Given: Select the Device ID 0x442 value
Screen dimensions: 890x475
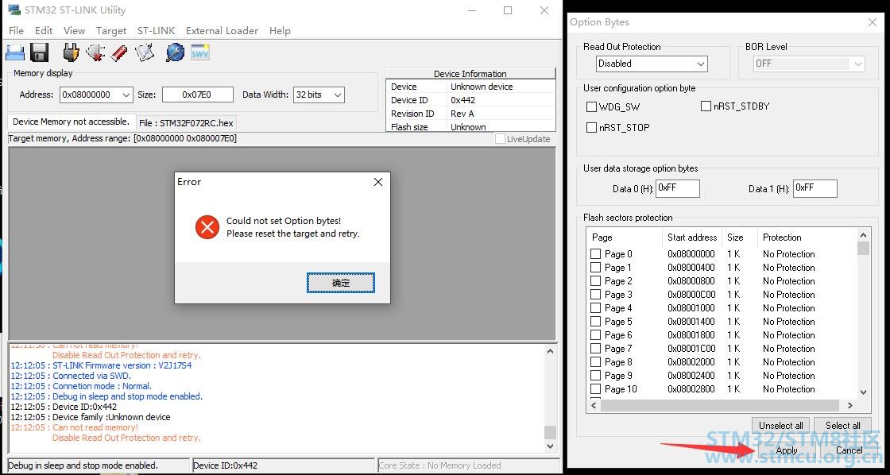Looking at the screenshot, I should 462,100.
